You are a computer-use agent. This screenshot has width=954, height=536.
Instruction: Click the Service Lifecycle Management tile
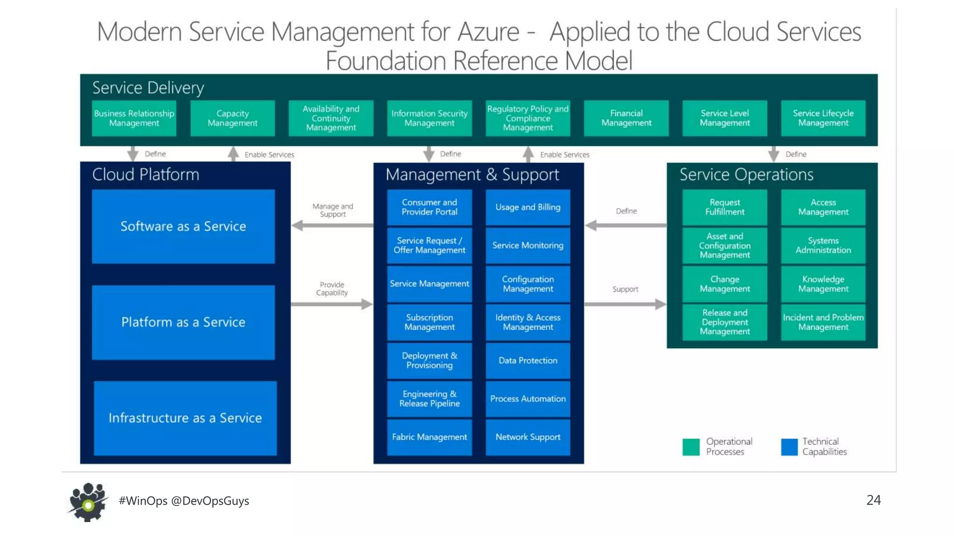(x=823, y=118)
